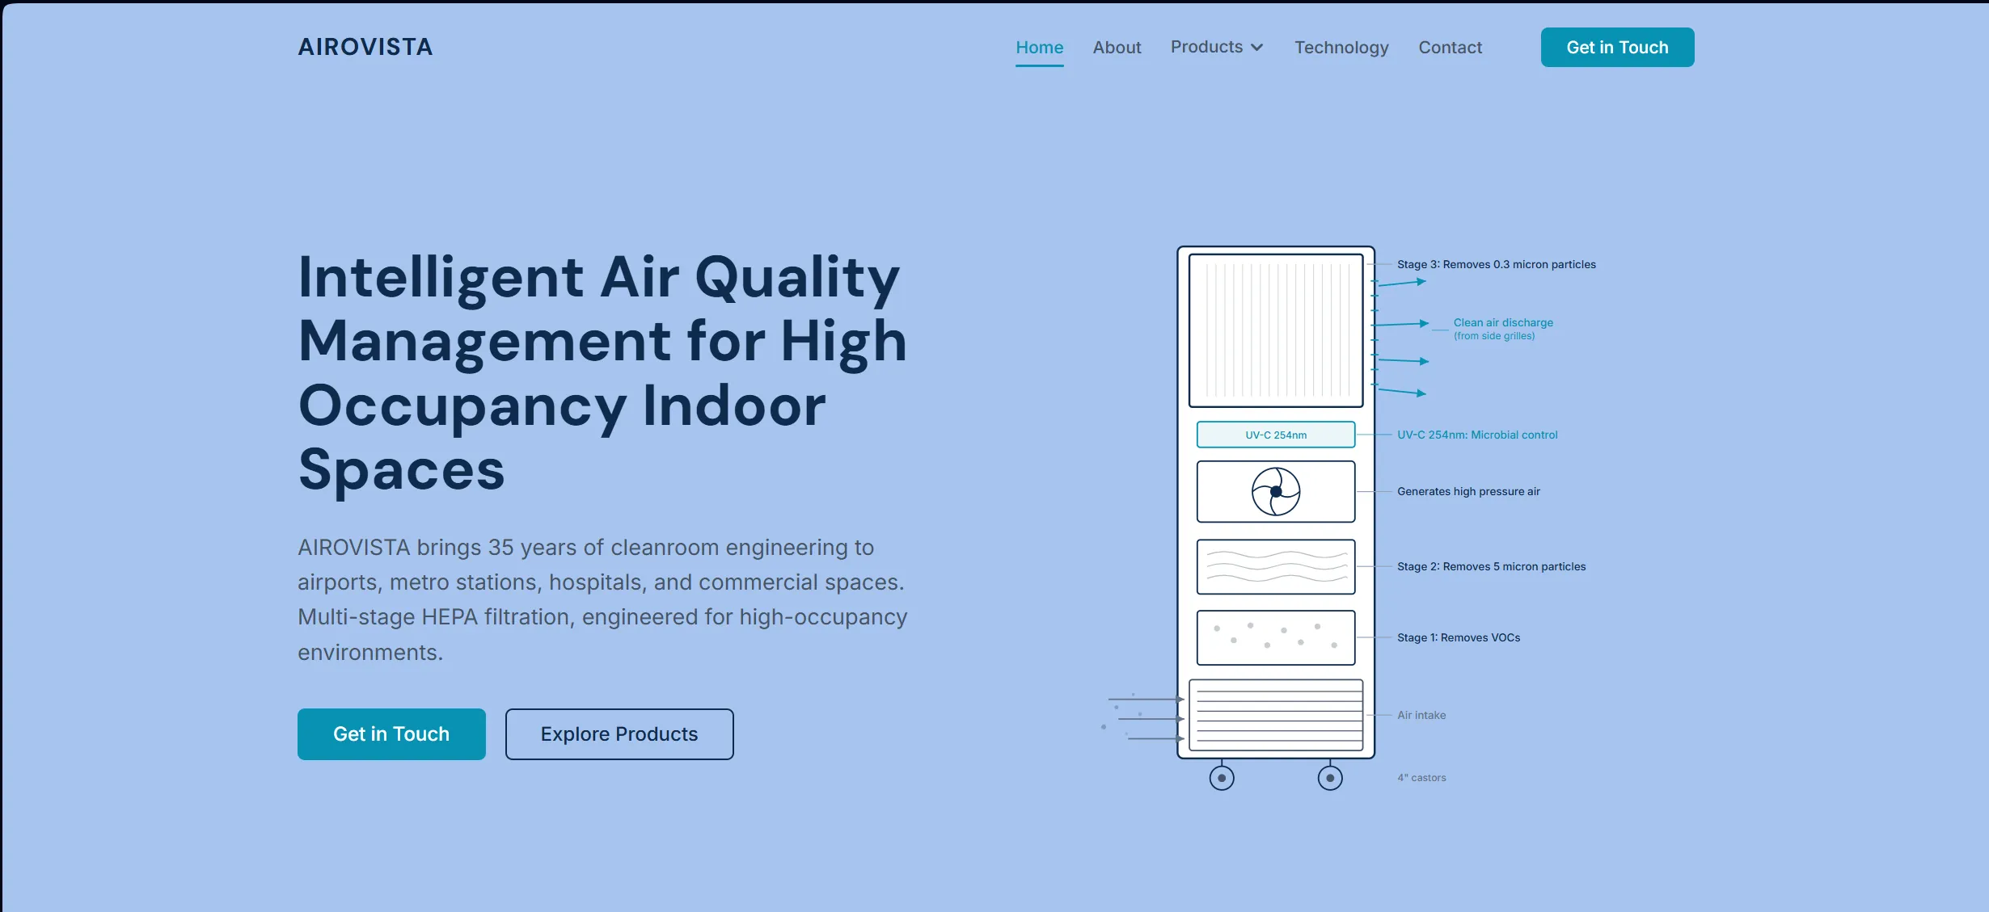Click the UV-C 254nm module in the diagram

tap(1275, 434)
